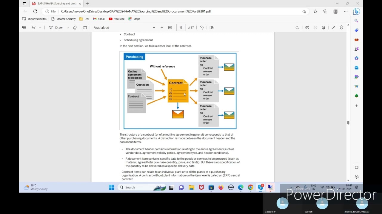Open the Draw pen options dropdown

click(68, 28)
